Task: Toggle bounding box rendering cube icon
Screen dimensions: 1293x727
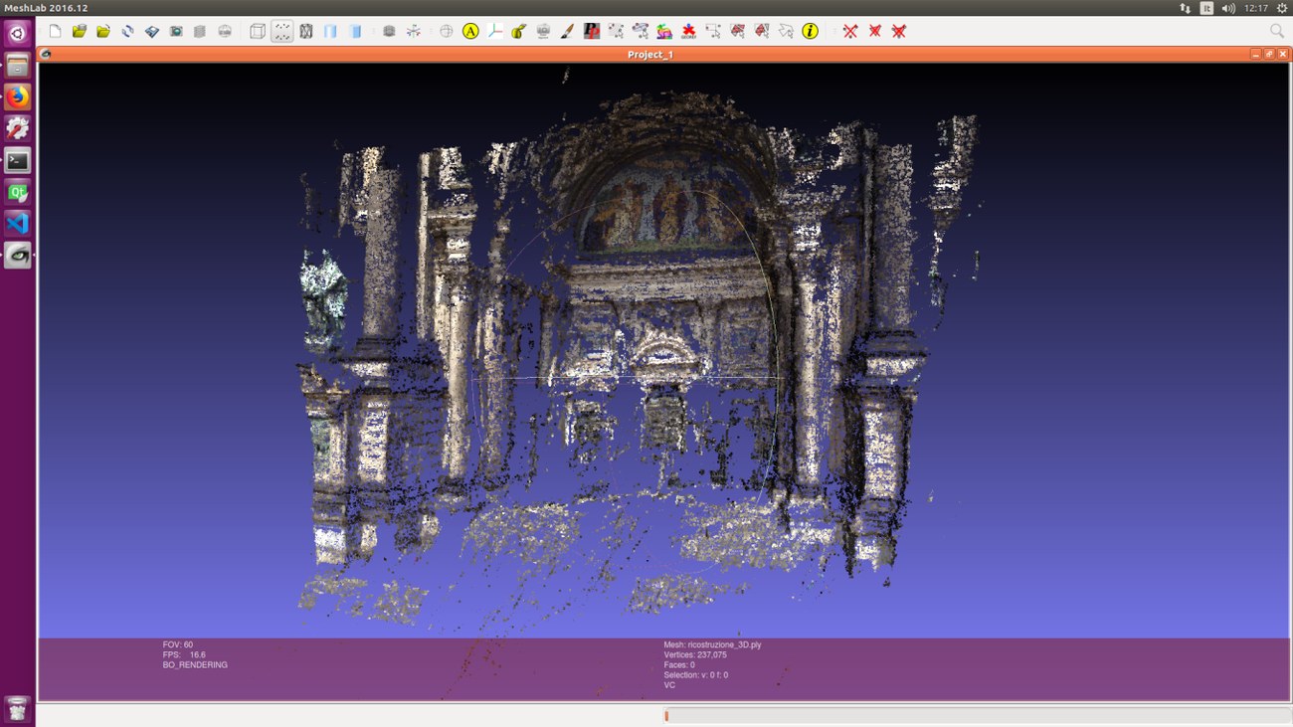Action: (x=258, y=31)
